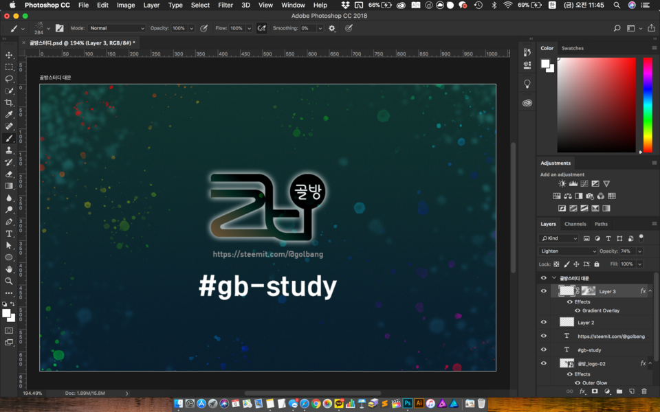
Task: Open layer style fx button
Action: (582, 391)
